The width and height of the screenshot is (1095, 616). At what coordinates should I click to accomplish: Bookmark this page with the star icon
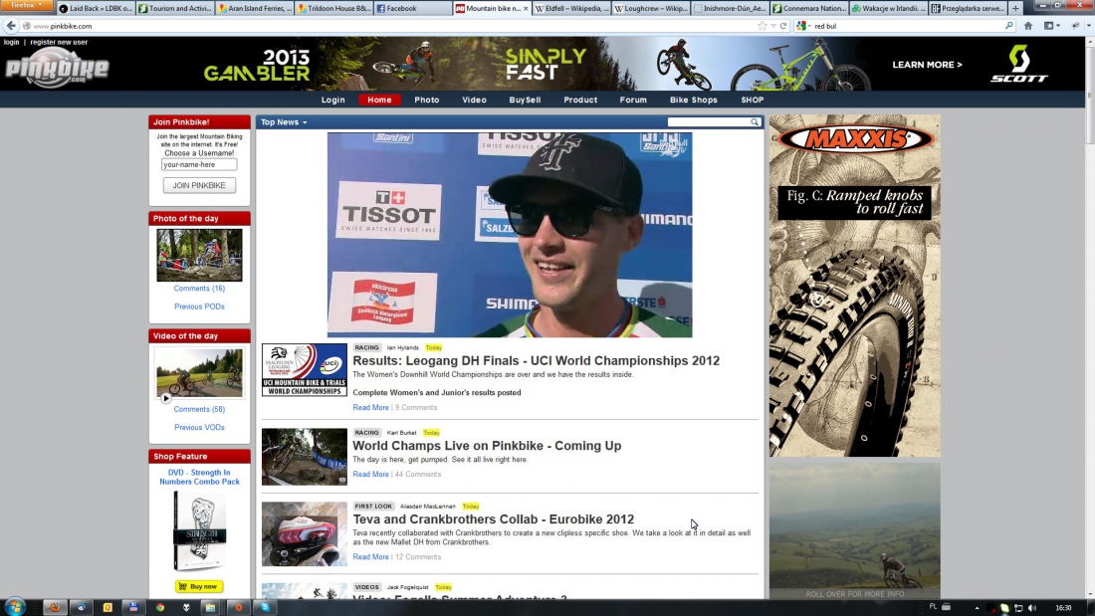762,26
